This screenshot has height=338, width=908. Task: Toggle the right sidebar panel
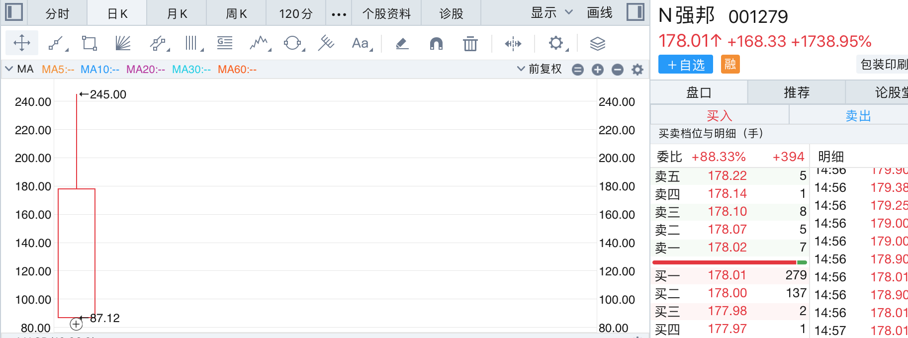tap(635, 12)
